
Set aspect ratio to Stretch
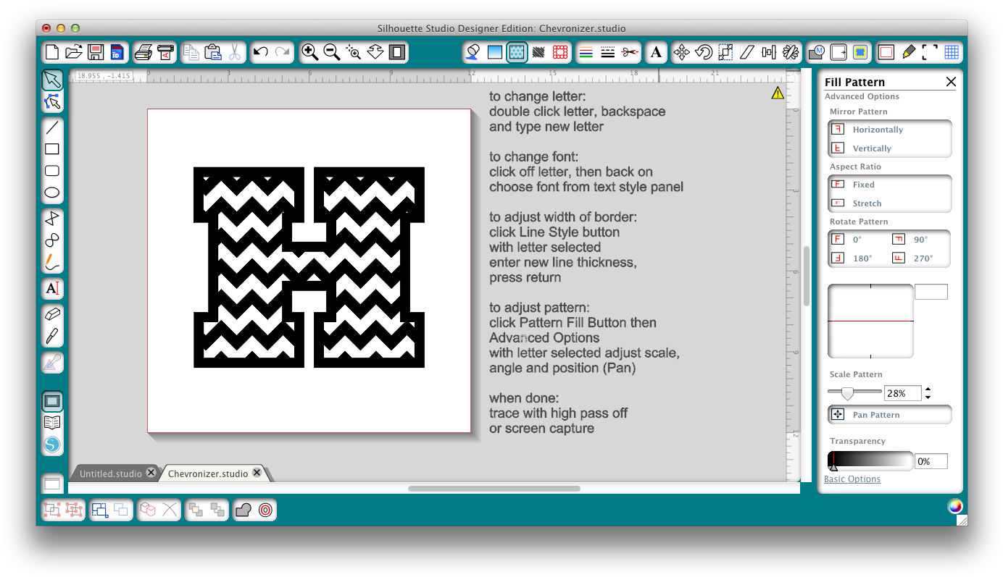(x=867, y=203)
